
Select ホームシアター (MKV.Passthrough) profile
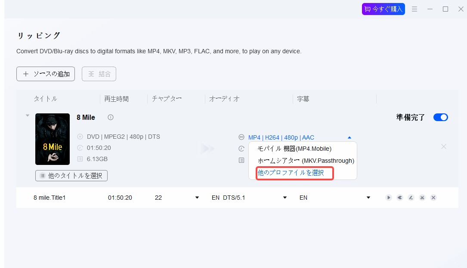[306, 161]
